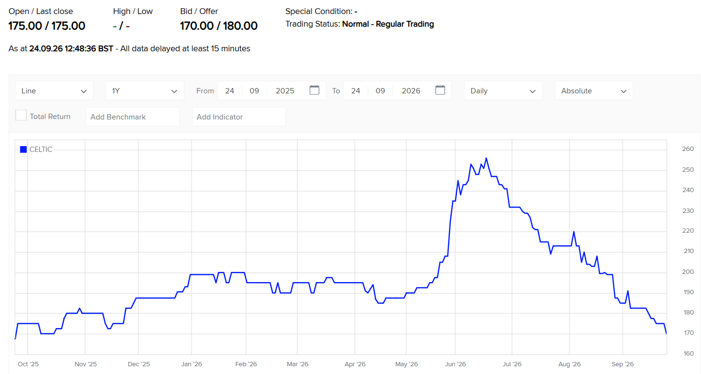The image size is (701, 374).
Task: Click the High / Low heading
Action: pyautogui.click(x=133, y=11)
